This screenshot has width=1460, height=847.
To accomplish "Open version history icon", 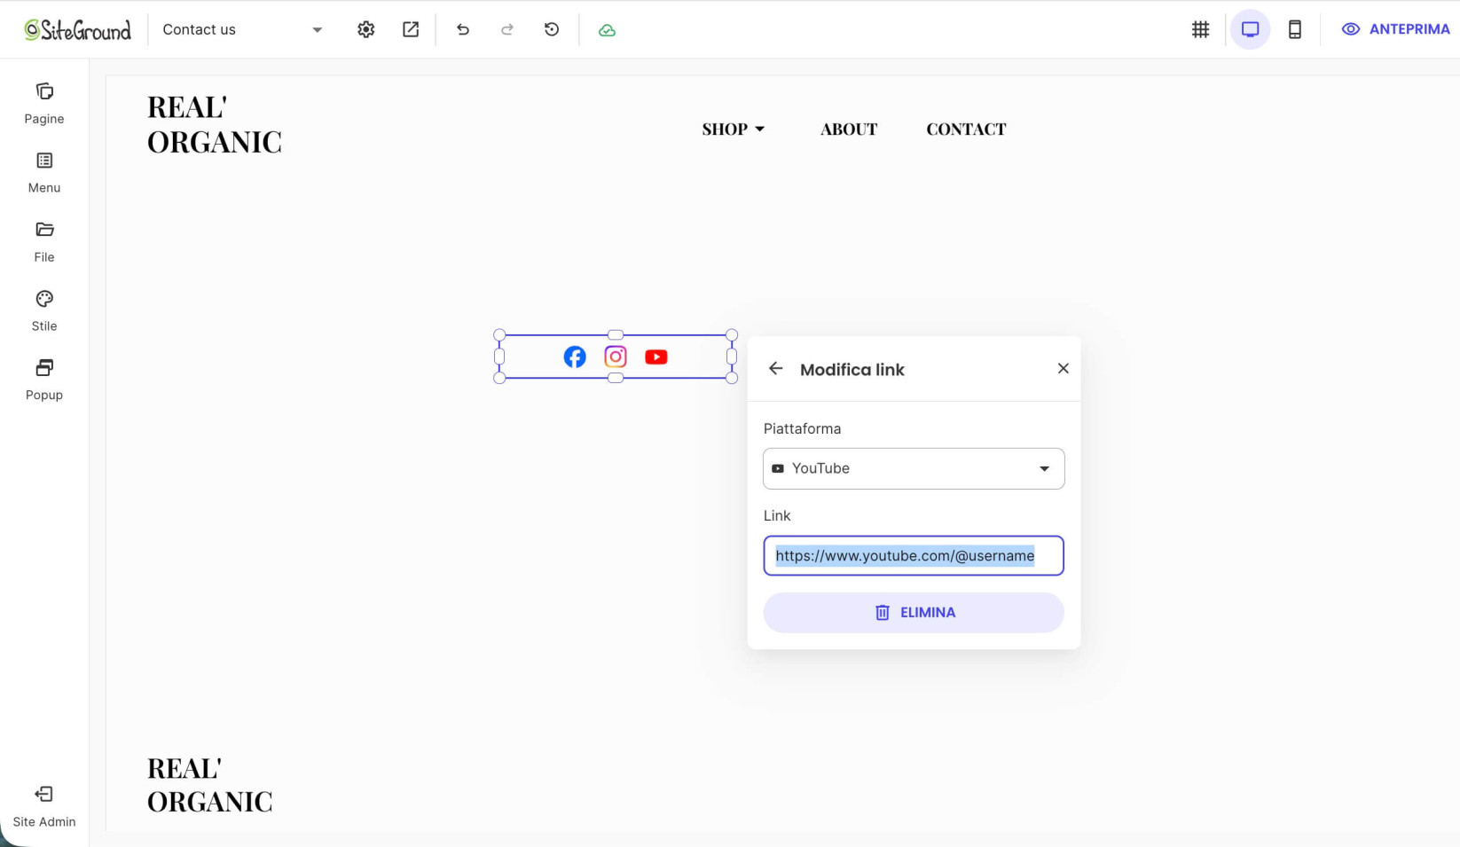I will 552,29.
